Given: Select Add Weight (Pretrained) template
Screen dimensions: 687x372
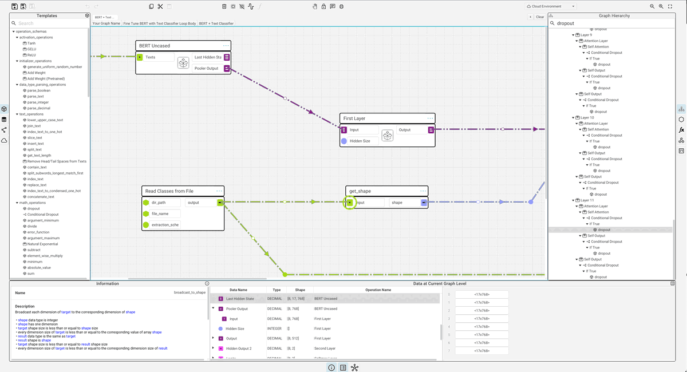Looking at the screenshot, I should coord(45,78).
